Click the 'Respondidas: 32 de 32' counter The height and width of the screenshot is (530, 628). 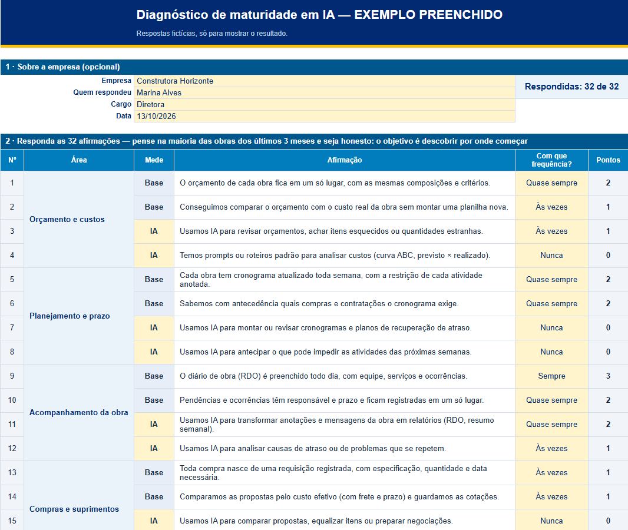[x=571, y=87]
